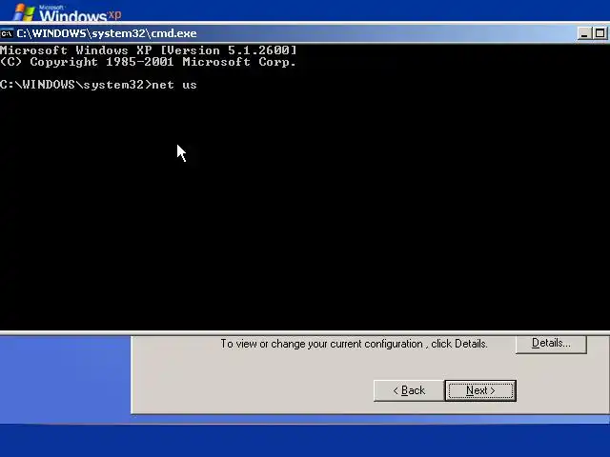Image resolution: width=610 pixels, height=457 pixels.
Task: Click the cmd.exe title bar text
Action: (x=107, y=33)
